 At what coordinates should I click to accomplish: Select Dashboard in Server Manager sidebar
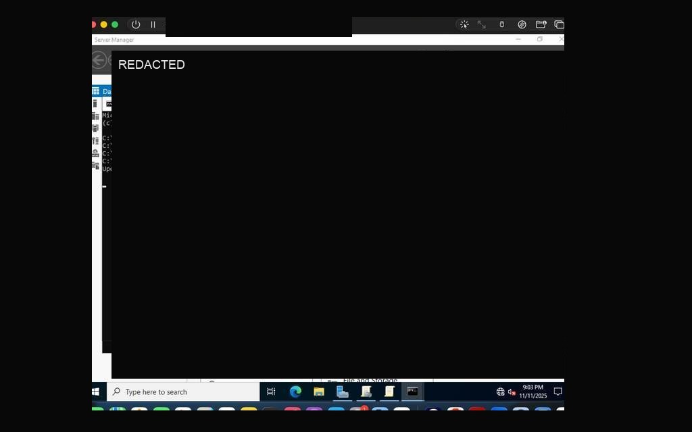(102, 91)
